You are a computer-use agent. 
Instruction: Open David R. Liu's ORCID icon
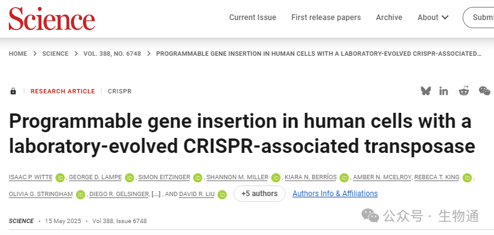pyautogui.click(x=222, y=195)
